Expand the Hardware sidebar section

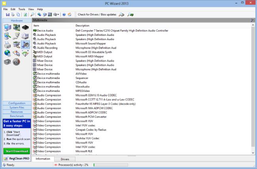coord(17,20)
